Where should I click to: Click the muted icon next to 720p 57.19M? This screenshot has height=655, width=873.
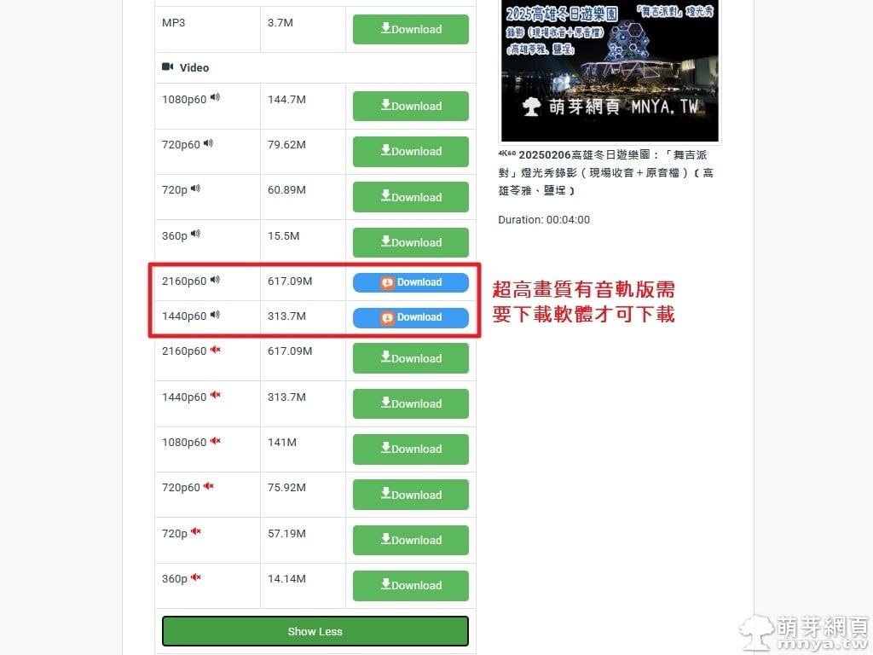196,532
